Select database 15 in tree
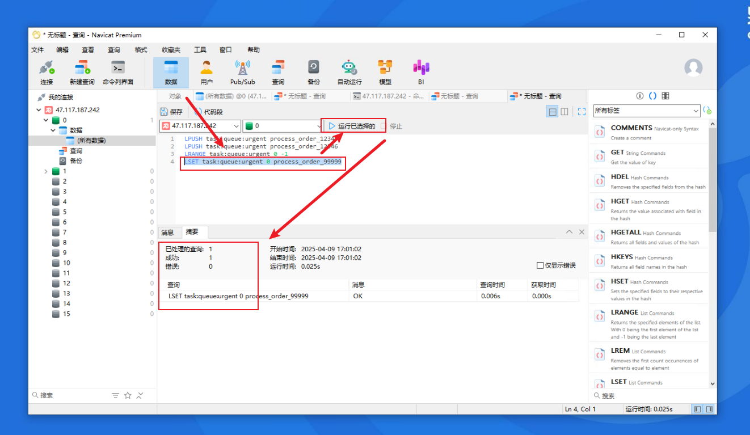Image resolution: width=750 pixels, height=435 pixels. coord(66,314)
